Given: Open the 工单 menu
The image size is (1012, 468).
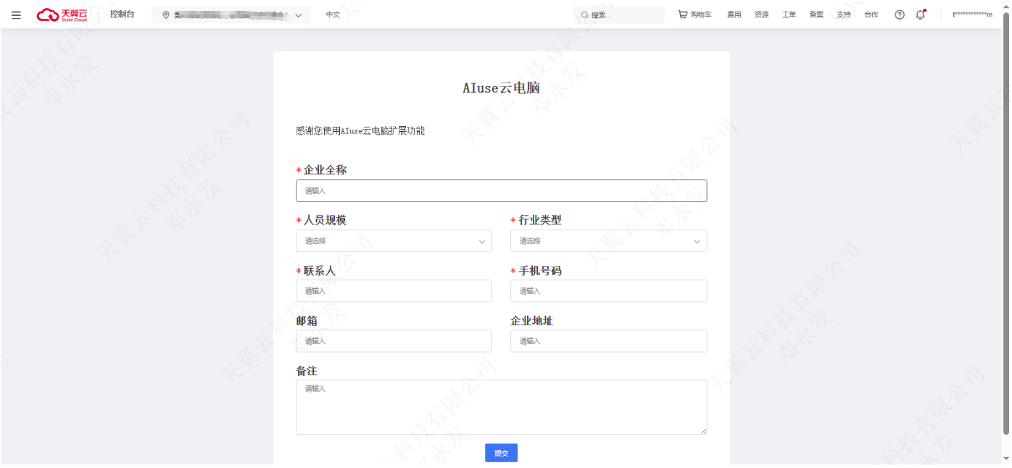Looking at the screenshot, I should pyautogui.click(x=789, y=14).
